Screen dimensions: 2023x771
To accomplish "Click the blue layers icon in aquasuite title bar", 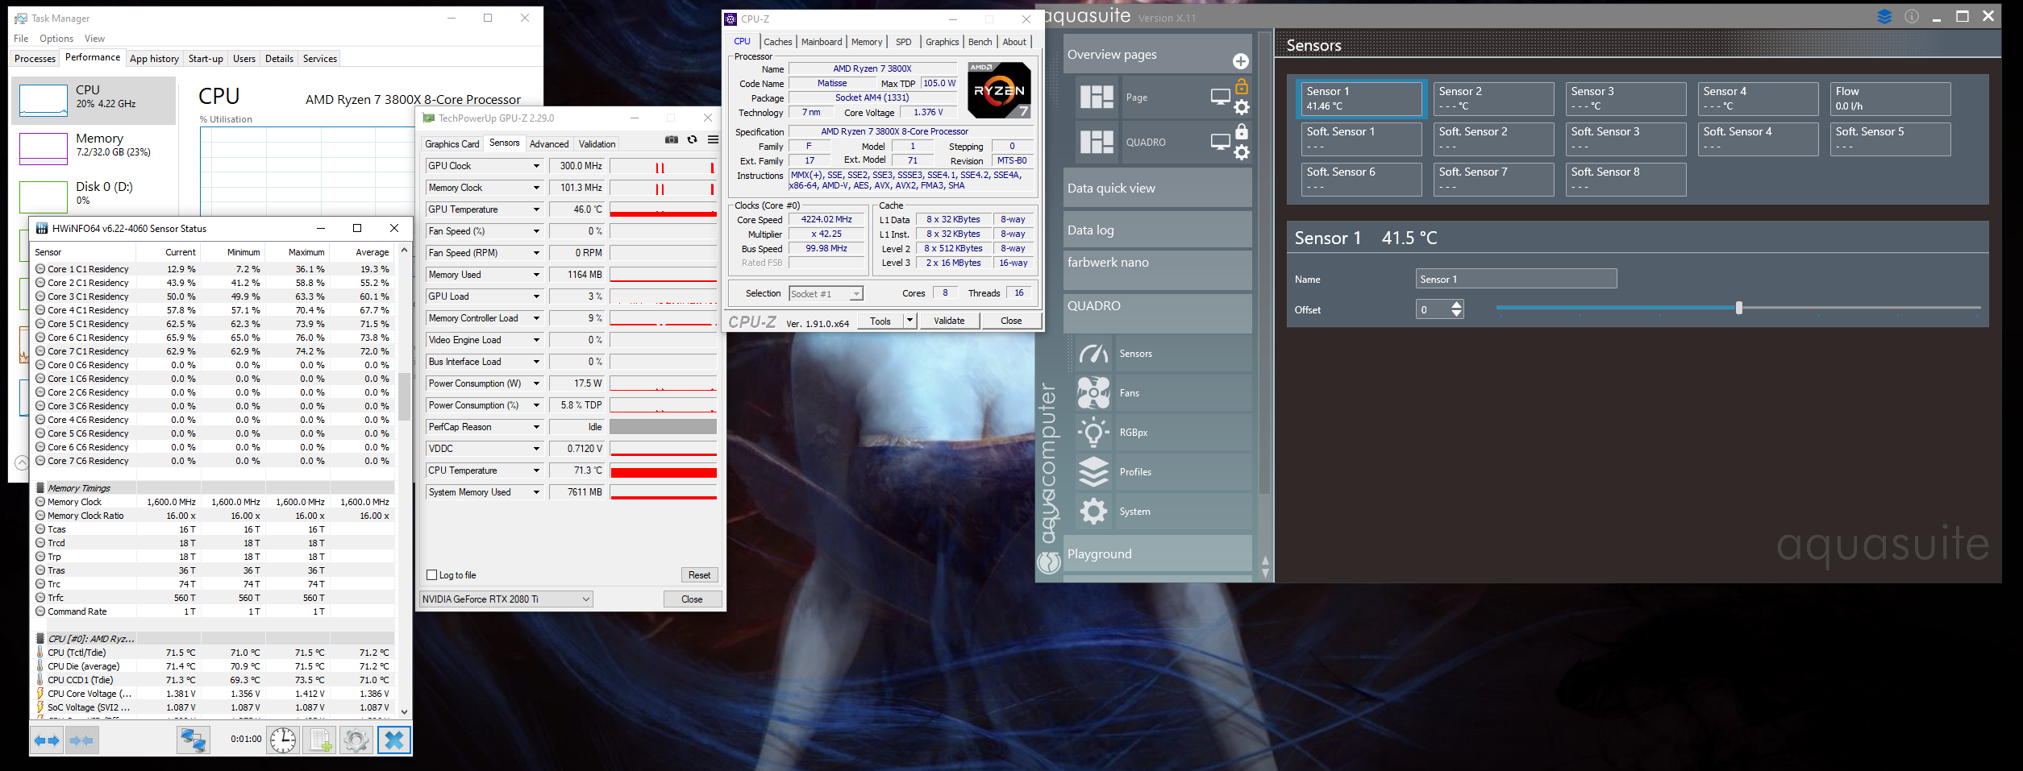I will coord(1884,16).
